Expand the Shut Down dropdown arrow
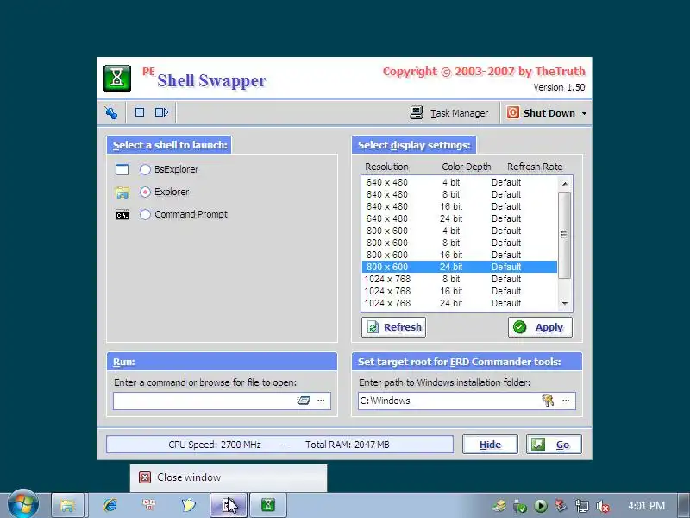This screenshot has height=518, width=690. (x=584, y=113)
